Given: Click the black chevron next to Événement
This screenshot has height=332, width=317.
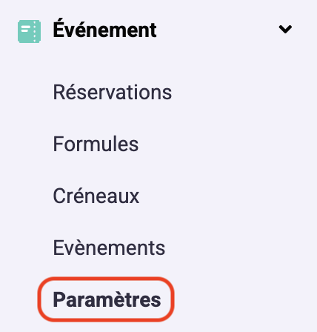Looking at the screenshot, I should click(285, 29).
